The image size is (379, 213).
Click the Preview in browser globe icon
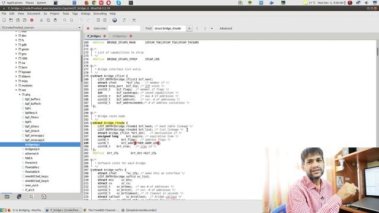pos(114,20)
